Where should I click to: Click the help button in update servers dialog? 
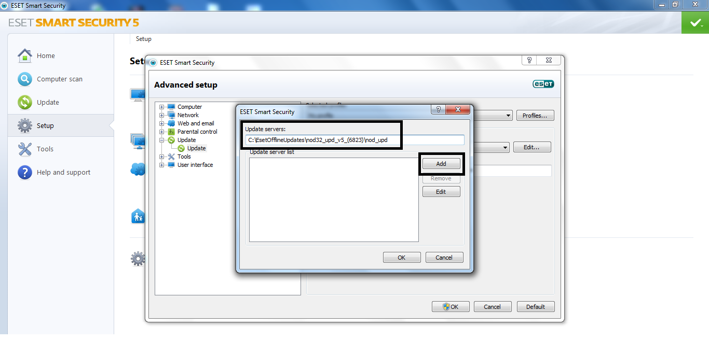click(x=438, y=109)
